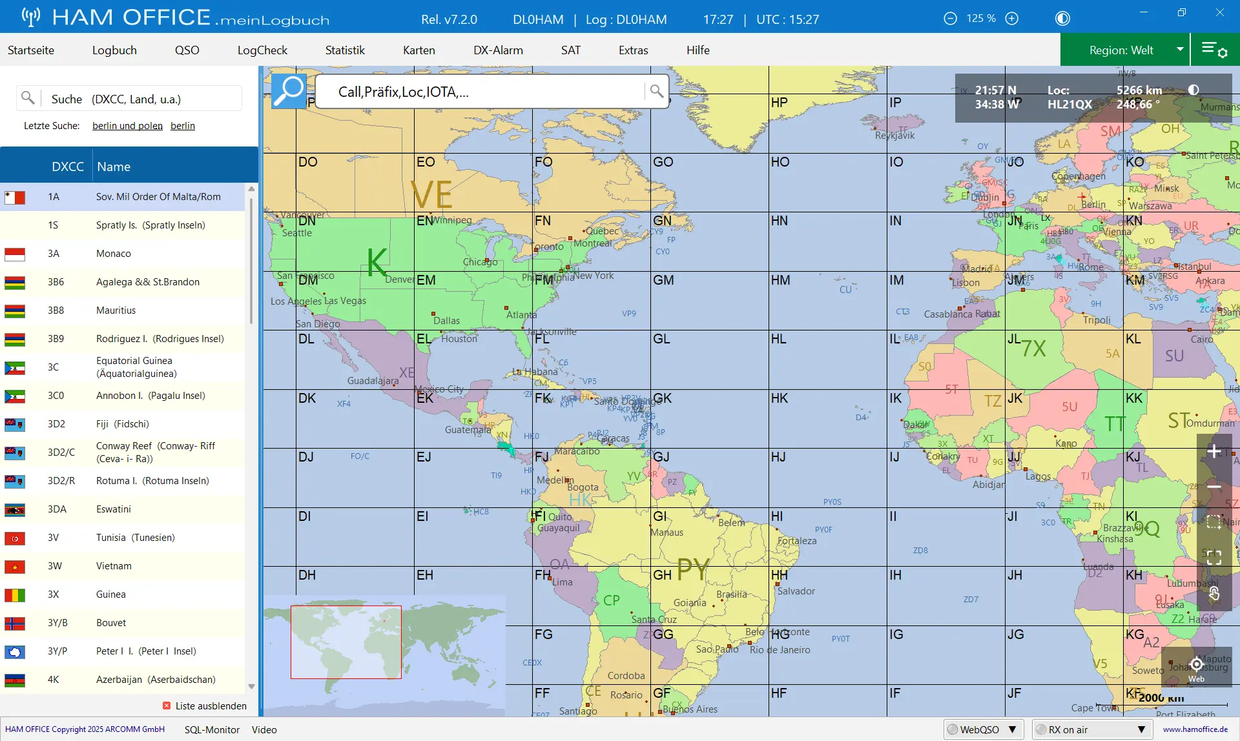Screen dimensions: 1240x741
Task: Open the www.hamoffice.de link
Action: [1195, 729]
